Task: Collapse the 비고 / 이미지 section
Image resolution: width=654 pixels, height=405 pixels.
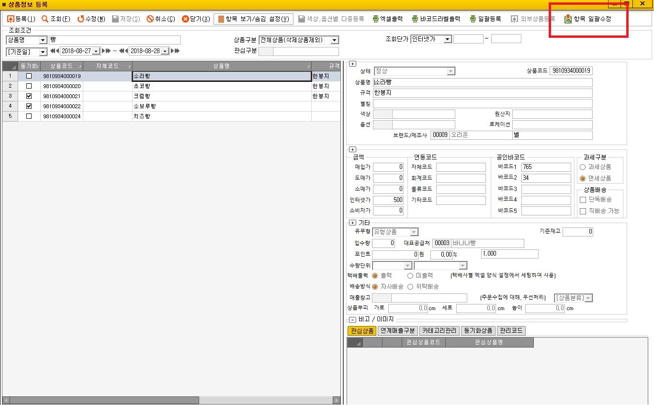Action: [353, 319]
